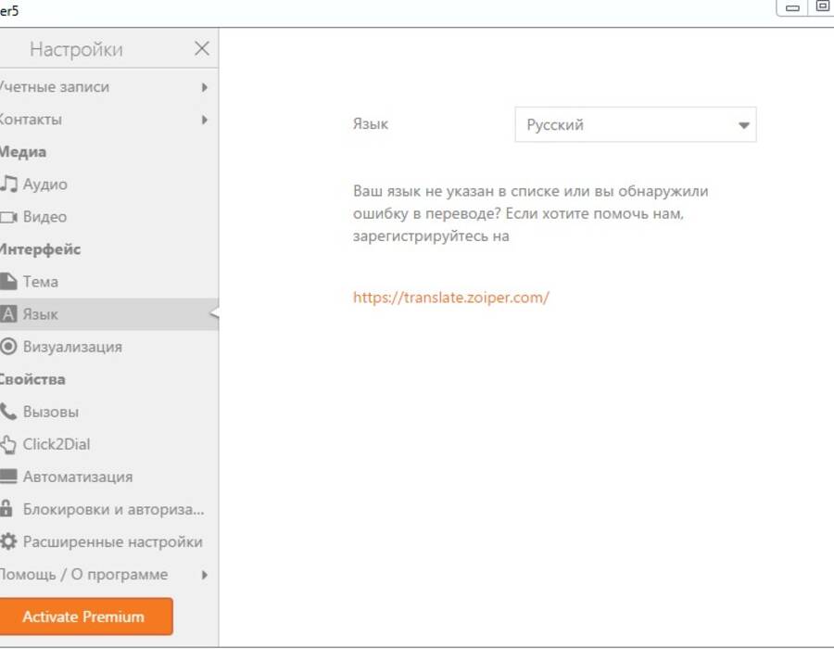Click the gear icon for Расширенные настройки
This screenshot has height=649, width=834.
coord(8,541)
